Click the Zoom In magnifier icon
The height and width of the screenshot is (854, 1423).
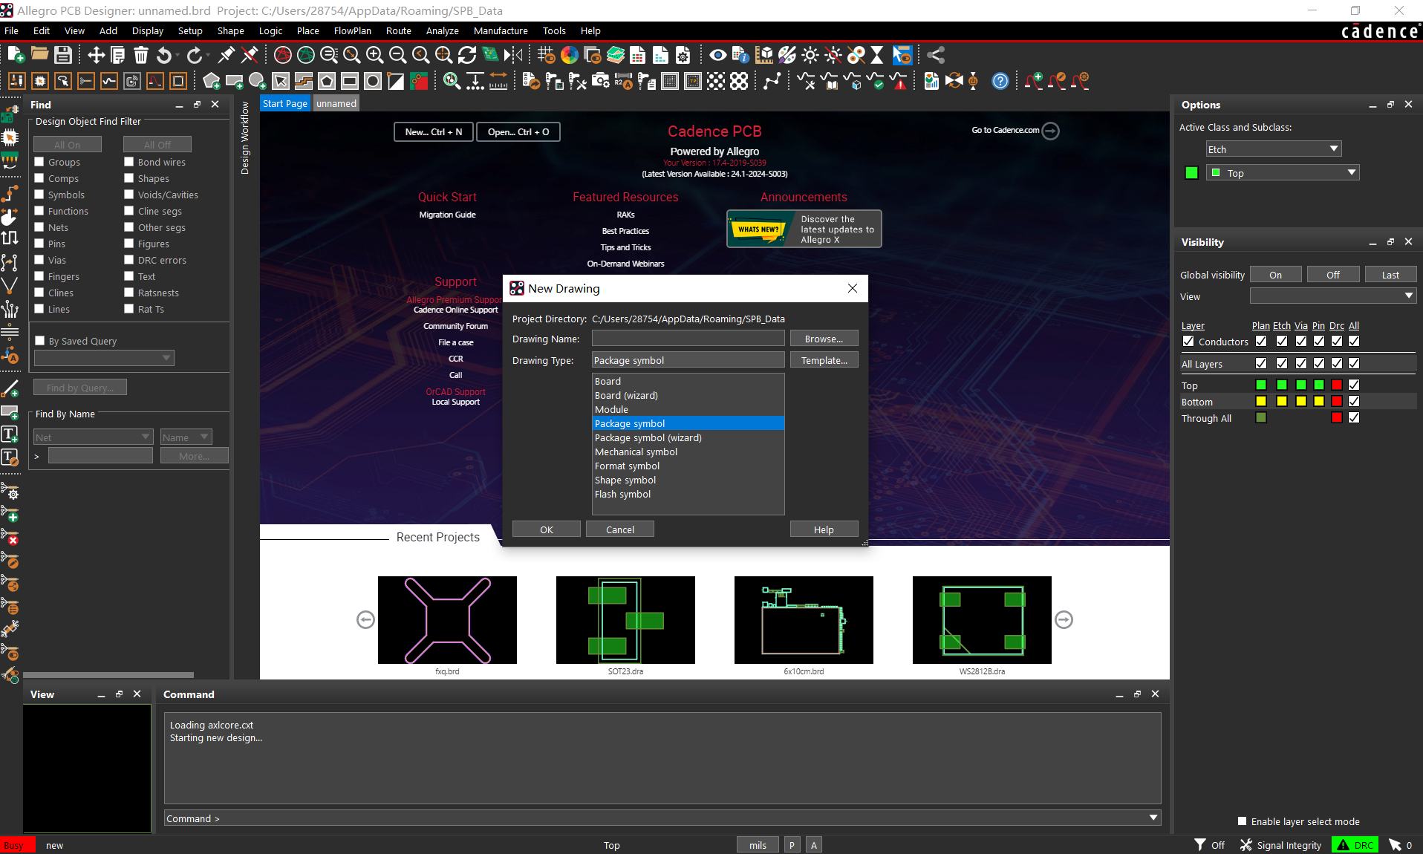375,55
